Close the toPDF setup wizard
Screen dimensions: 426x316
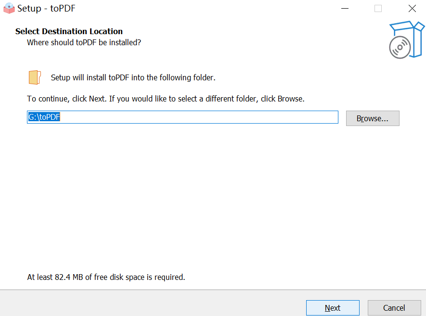(412, 8)
